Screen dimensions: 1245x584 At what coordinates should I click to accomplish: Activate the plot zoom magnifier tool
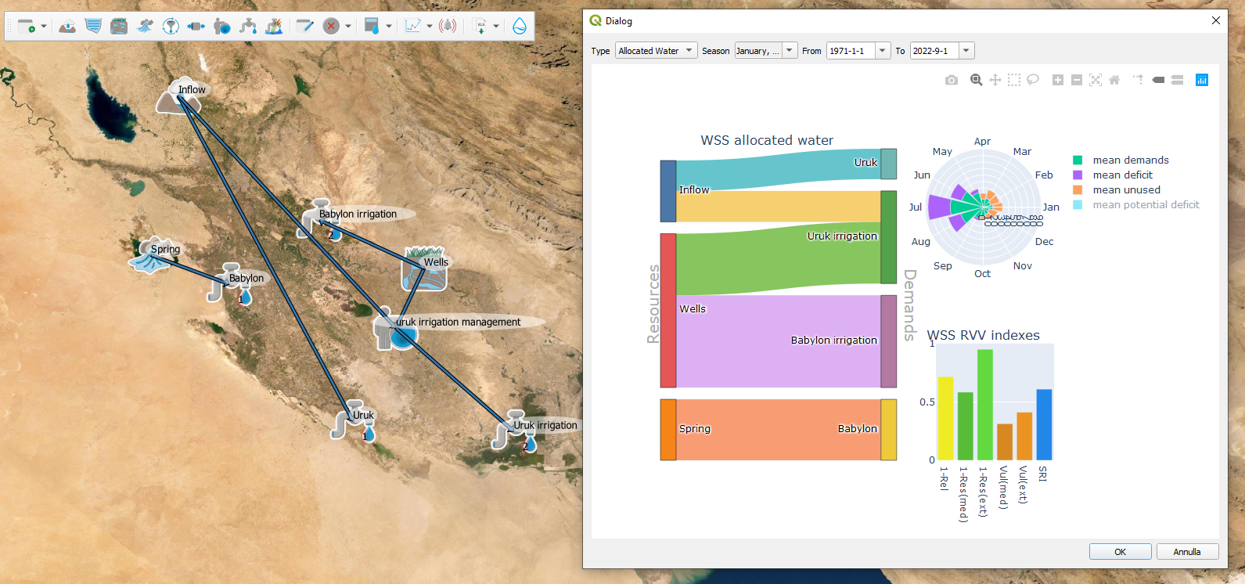click(977, 80)
